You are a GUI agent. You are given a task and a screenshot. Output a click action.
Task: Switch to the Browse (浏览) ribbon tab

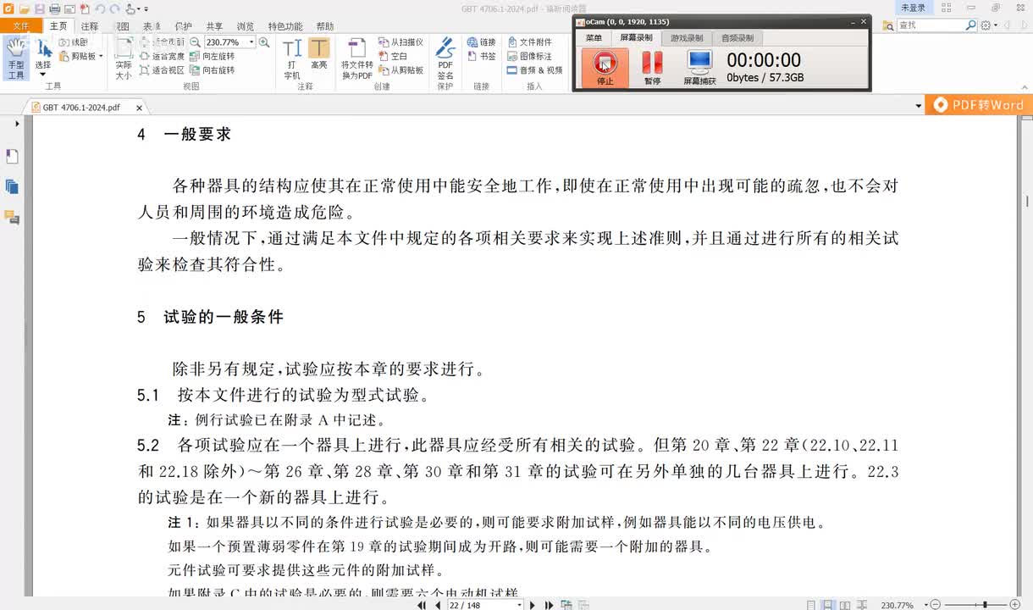[246, 26]
